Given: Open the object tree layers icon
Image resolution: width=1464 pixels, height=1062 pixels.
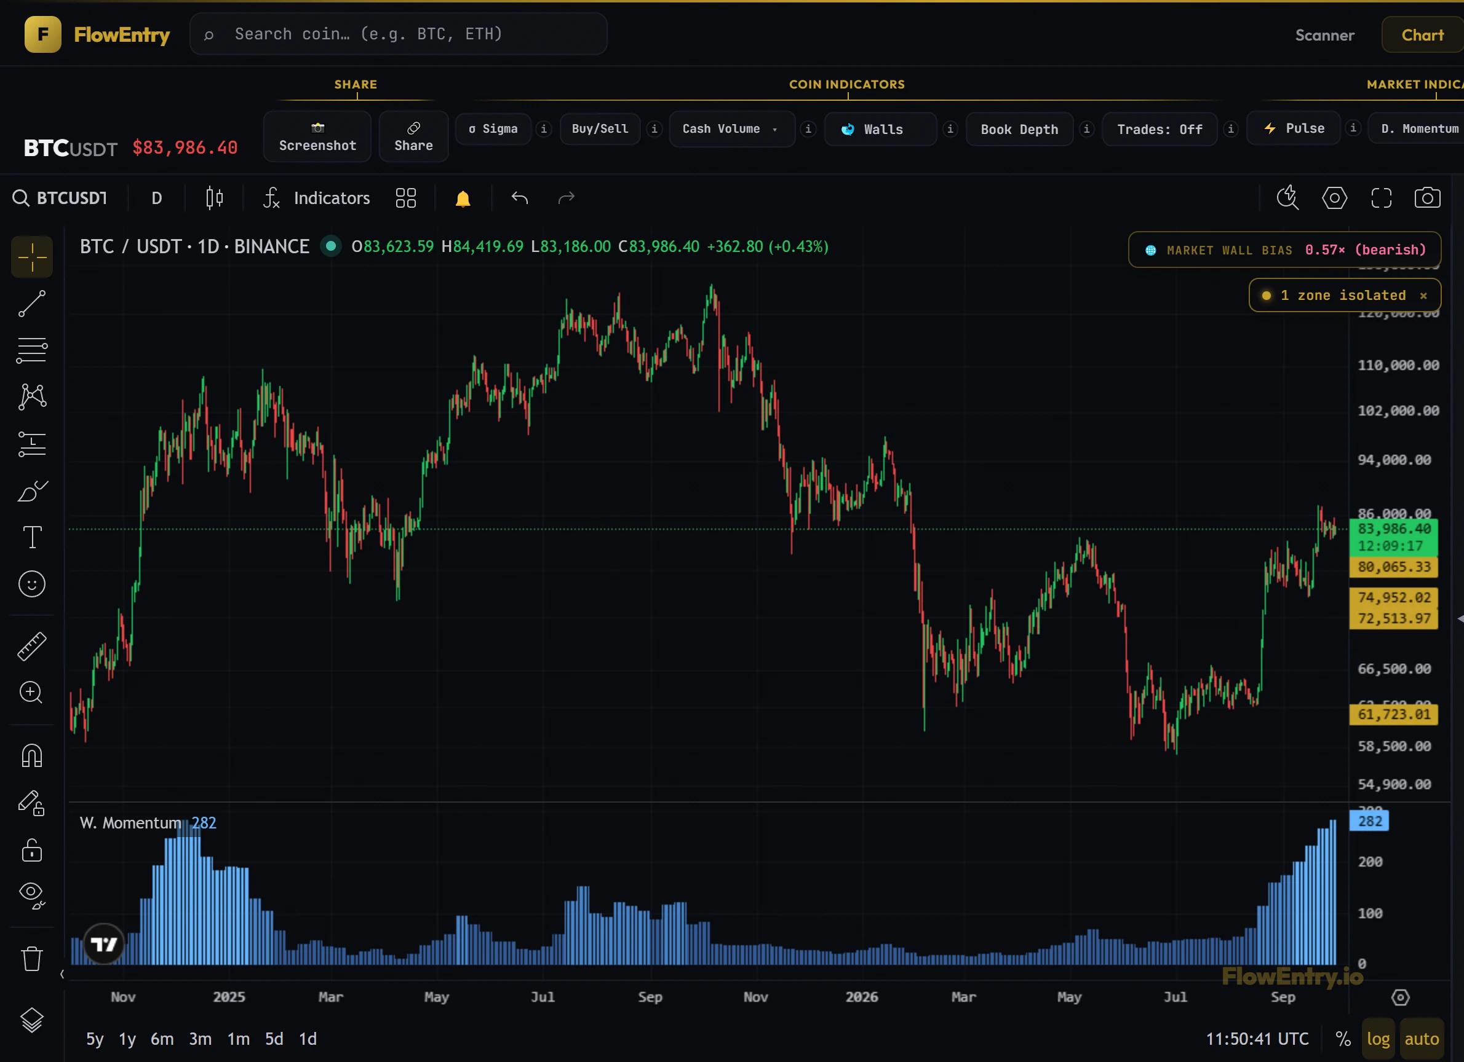Looking at the screenshot, I should [x=31, y=1020].
